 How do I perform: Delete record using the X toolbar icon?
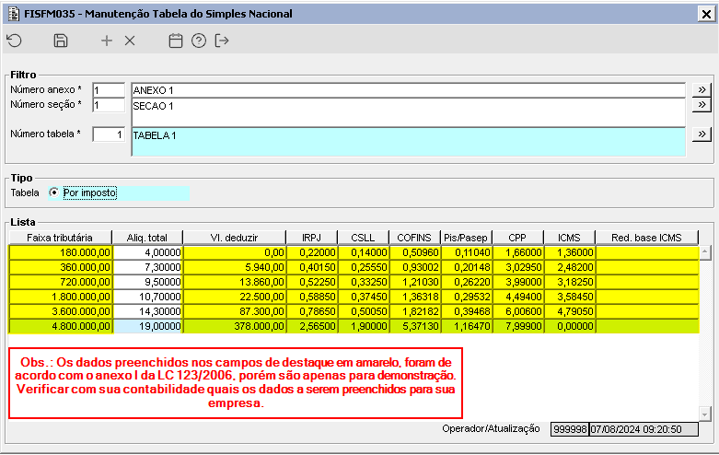point(130,41)
